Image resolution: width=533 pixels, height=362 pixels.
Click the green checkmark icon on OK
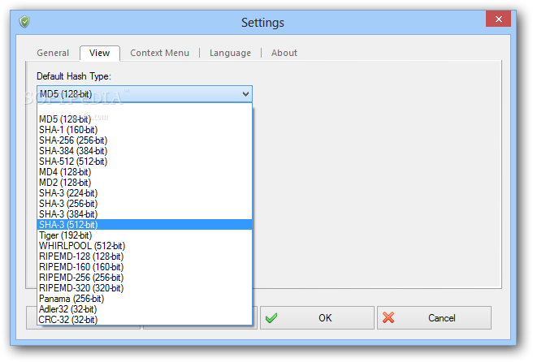point(271,318)
